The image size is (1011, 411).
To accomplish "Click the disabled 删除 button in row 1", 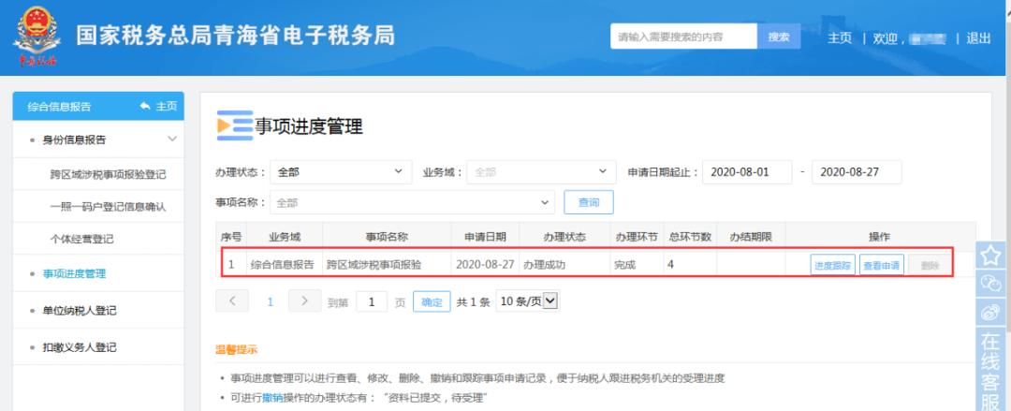I will click(x=930, y=265).
